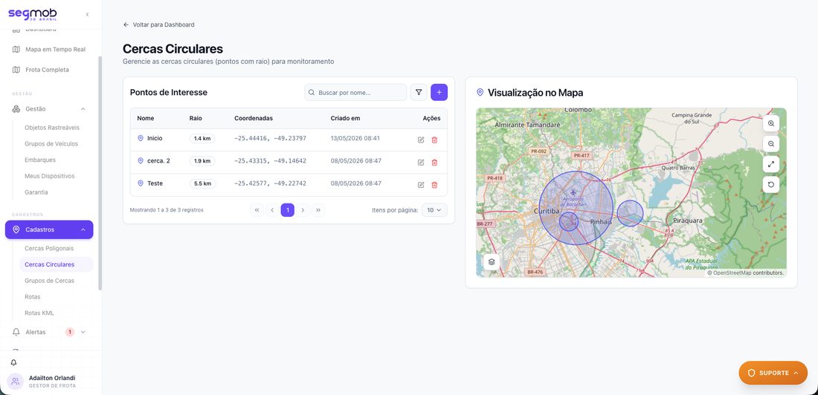Go to Embarques
This screenshot has width=818, height=395.
(x=40, y=160)
